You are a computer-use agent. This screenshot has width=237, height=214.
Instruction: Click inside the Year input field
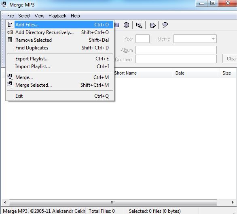142,39
